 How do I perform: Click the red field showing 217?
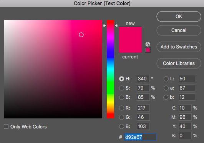point(143,108)
